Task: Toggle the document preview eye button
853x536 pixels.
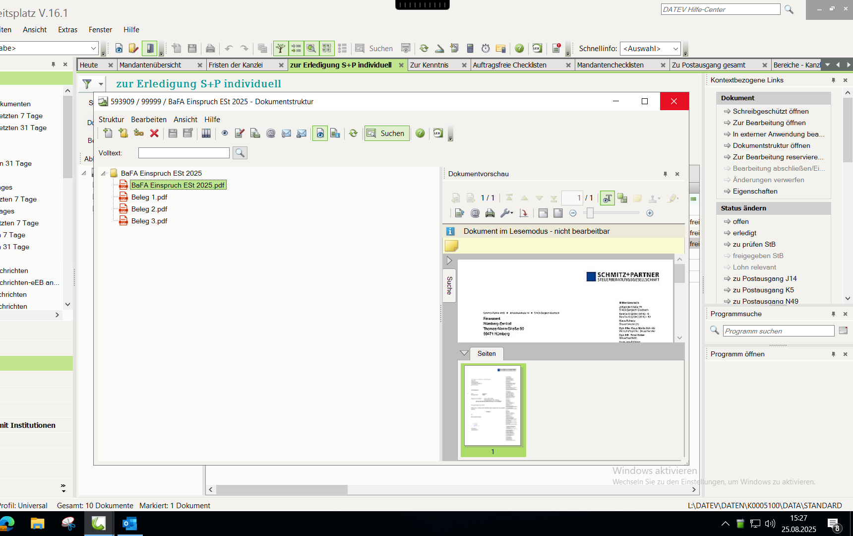Action: coord(320,133)
